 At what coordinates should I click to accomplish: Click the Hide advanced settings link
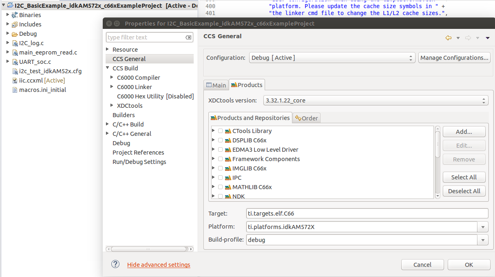click(159, 265)
